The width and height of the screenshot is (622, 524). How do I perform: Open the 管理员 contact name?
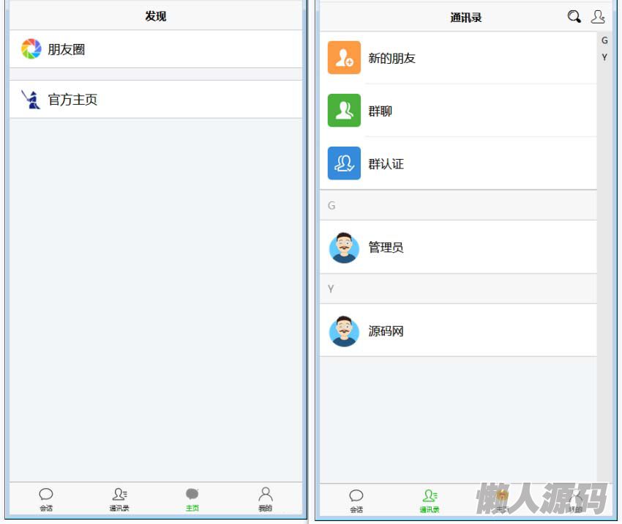pos(386,248)
